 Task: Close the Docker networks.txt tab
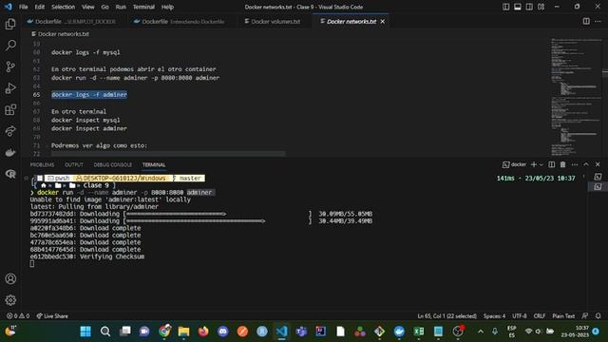(x=383, y=21)
